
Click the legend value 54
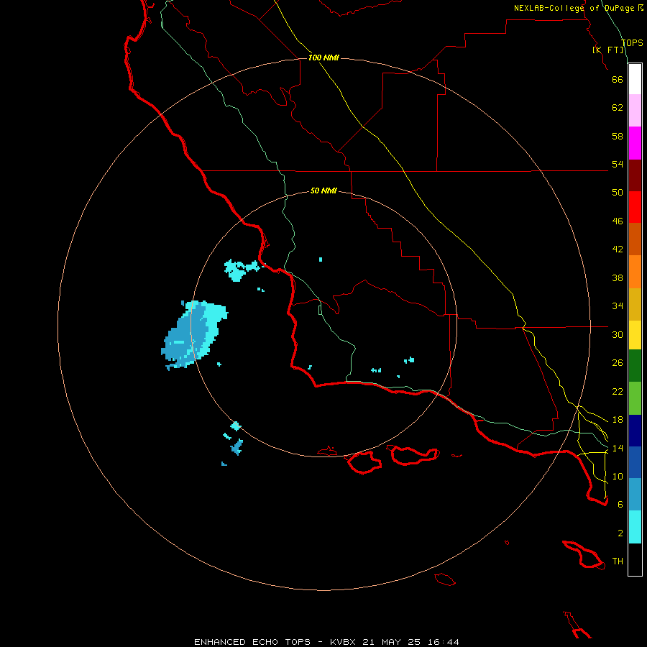pyautogui.click(x=618, y=164)
